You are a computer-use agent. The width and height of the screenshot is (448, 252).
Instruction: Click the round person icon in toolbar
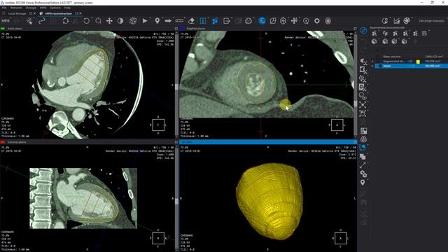[x=328, y=21]
